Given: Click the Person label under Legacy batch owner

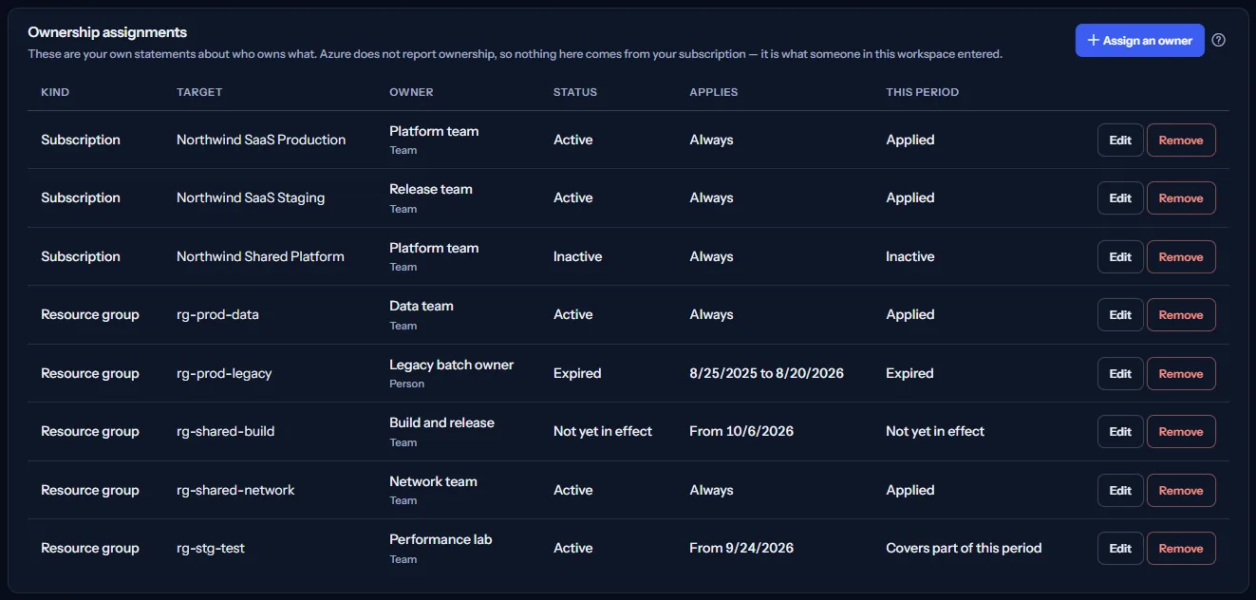Looking at the screenshot, I should click(406, 384).
